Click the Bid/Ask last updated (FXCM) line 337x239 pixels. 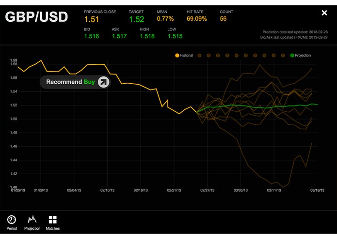294,37
